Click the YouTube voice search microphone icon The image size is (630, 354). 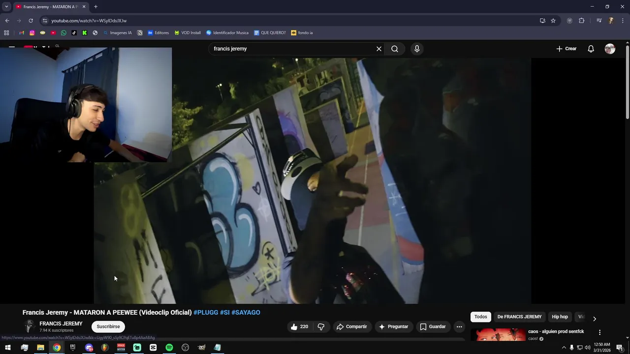(x=417, y=49)
